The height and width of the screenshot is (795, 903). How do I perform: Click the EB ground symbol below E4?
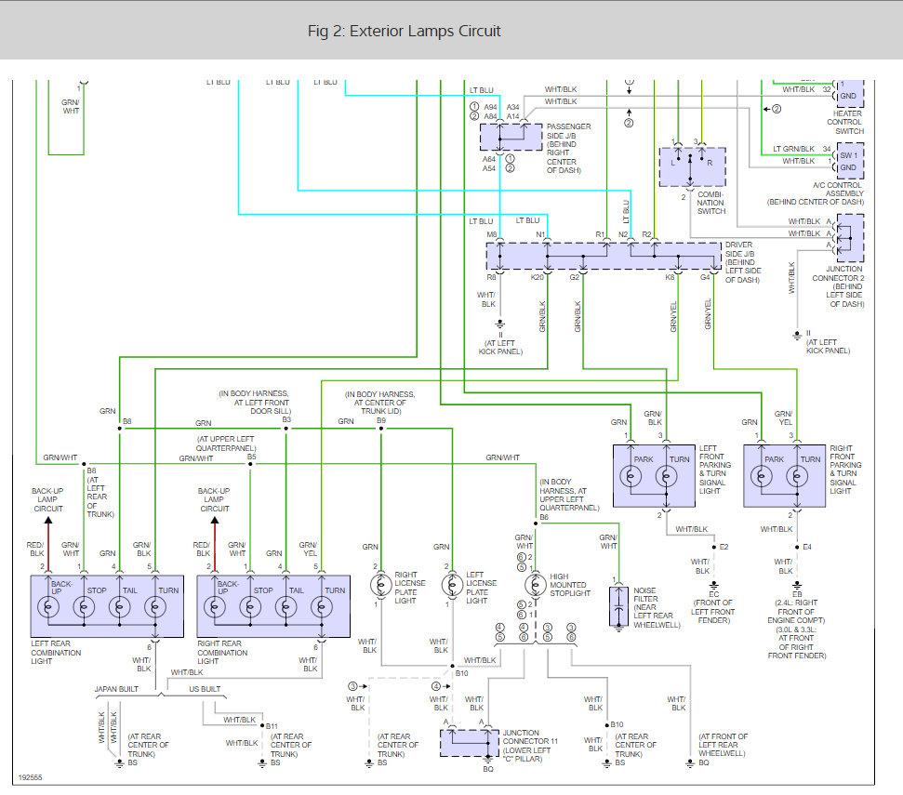click(x=797, y=586)
